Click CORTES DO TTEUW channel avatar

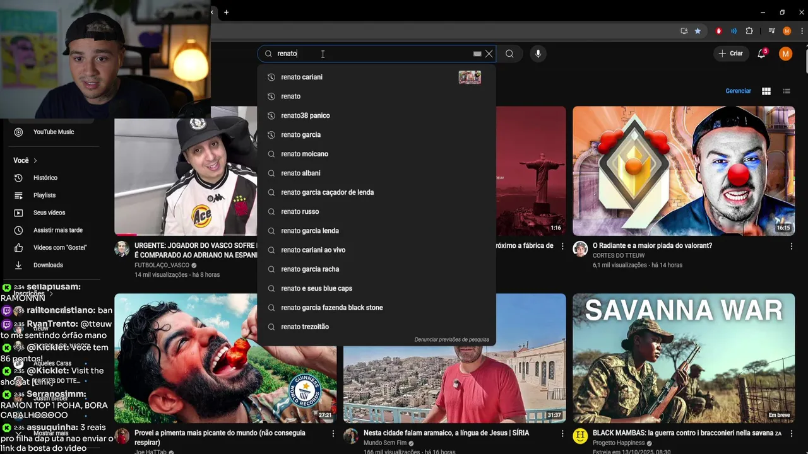coord(580,249)
